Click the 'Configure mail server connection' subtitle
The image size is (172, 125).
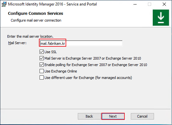pos(36,20)
